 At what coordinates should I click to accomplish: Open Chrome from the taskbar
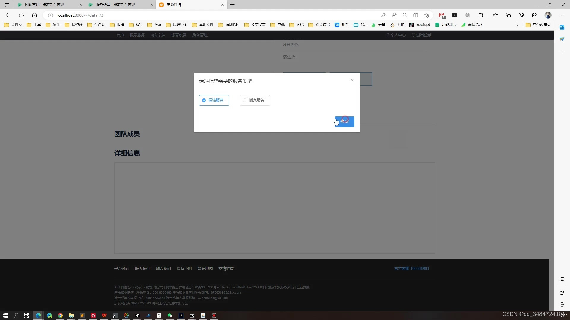[60, 316]
